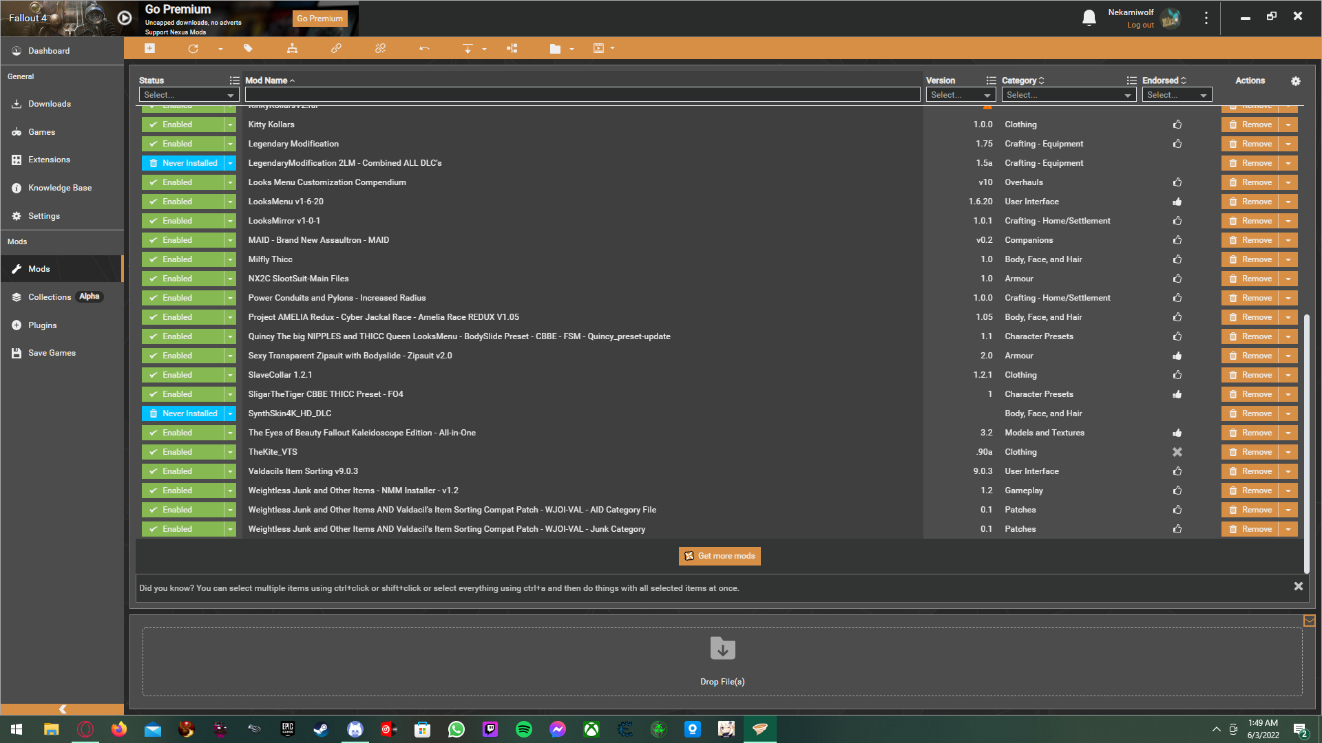Click the install mod plus icon in toolbar

coord(149,48)
